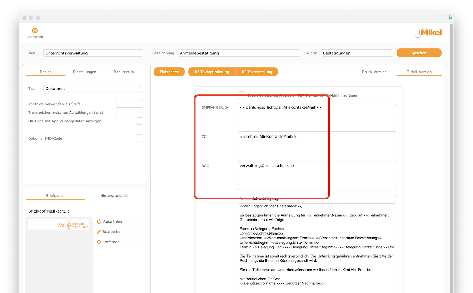Switch to the Design tab

[x=46, y=72]
